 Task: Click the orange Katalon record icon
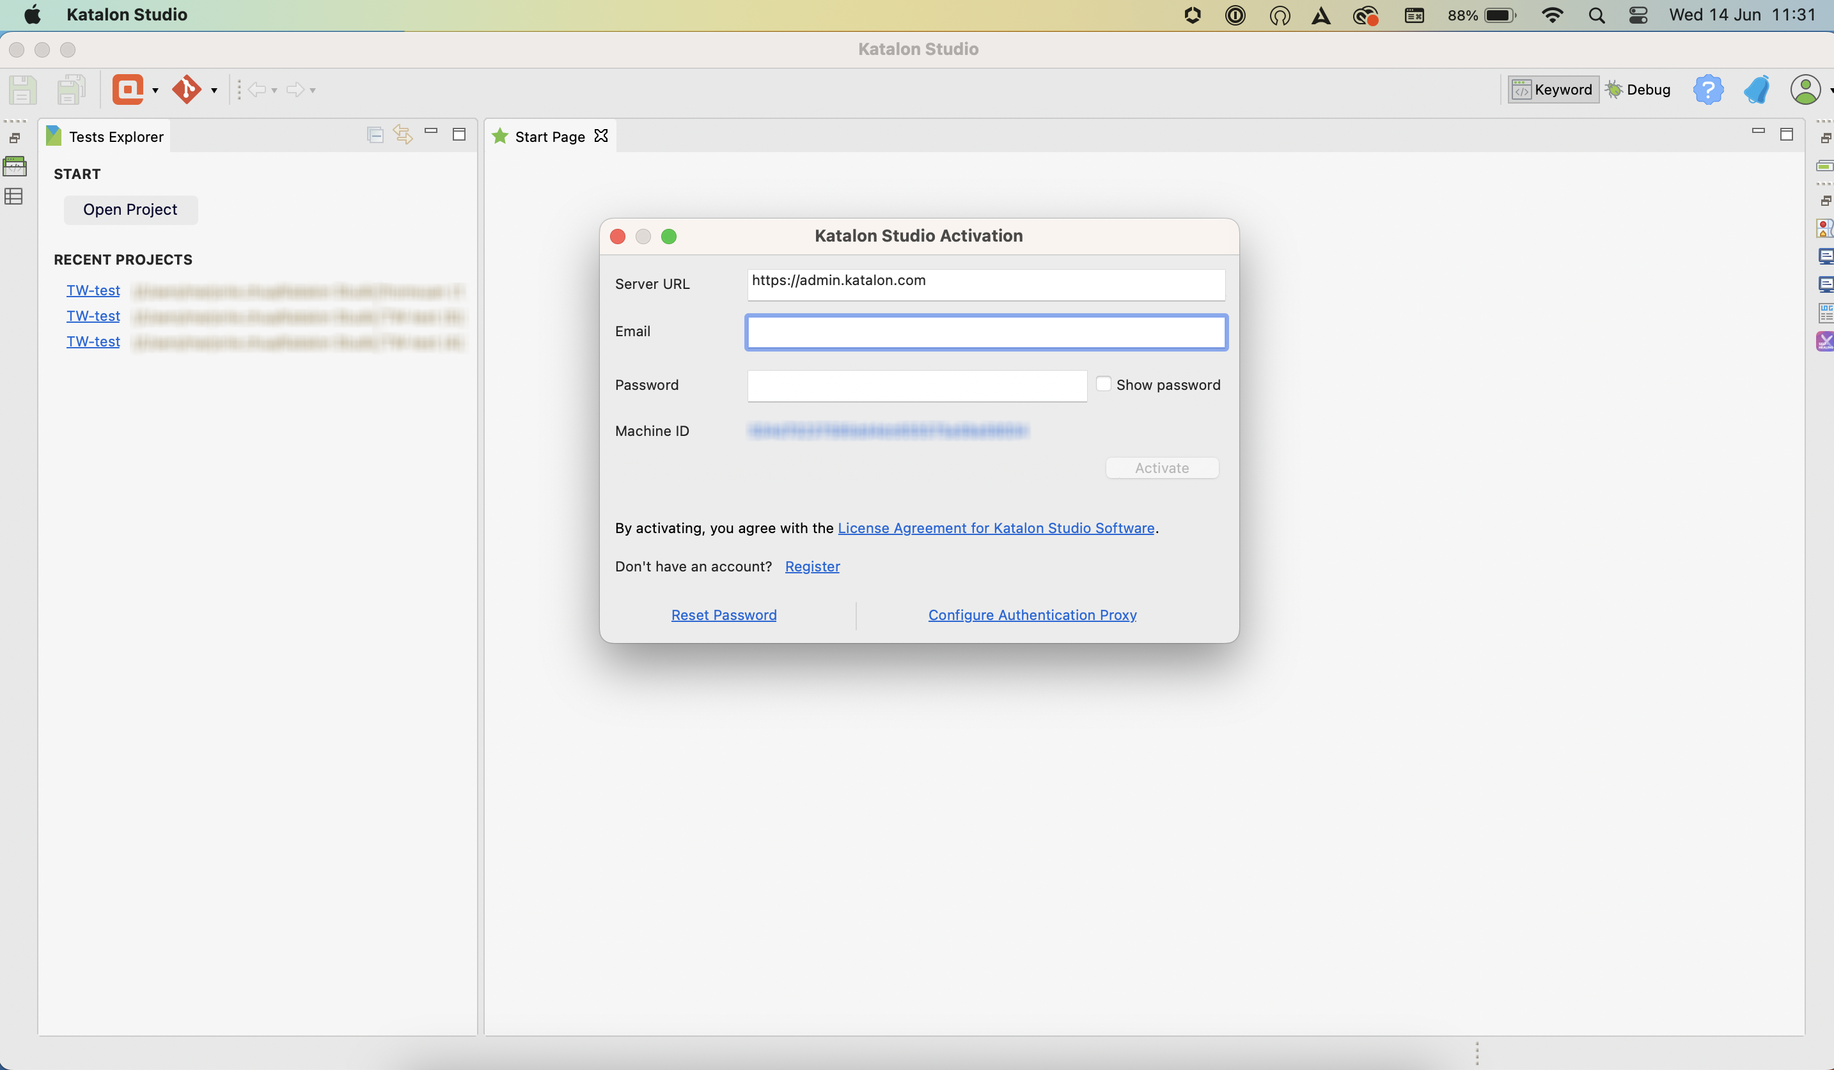(128, 89)
